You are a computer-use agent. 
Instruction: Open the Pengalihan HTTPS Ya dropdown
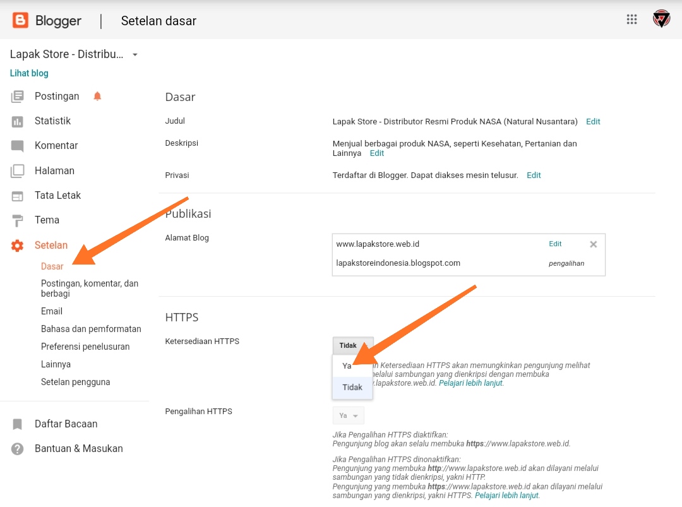[349, 415]
